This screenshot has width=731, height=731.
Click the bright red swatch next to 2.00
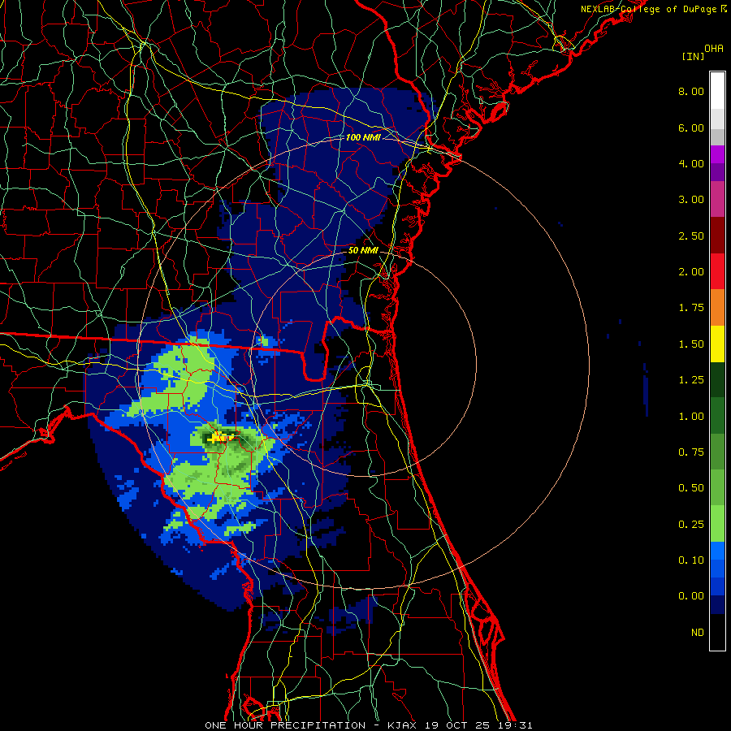click(717, 271)
